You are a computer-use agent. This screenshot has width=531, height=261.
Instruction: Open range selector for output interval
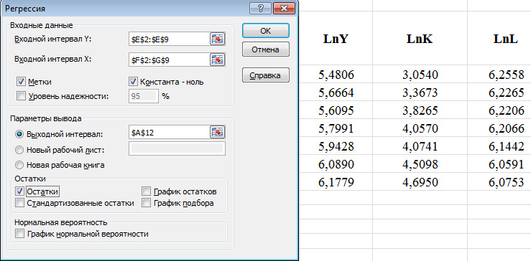coord(217,133)
